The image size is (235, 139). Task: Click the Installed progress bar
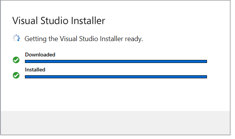coord(116,77)
